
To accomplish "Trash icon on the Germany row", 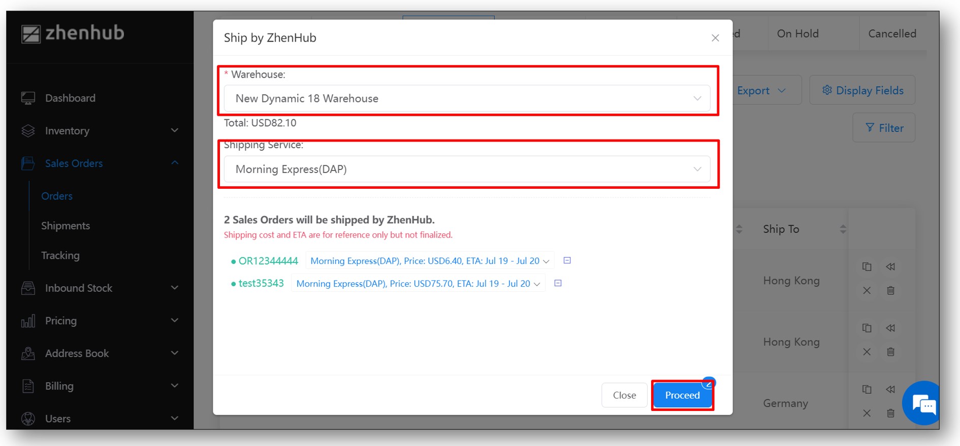I will pyautogui.click(x=890, y=414).
